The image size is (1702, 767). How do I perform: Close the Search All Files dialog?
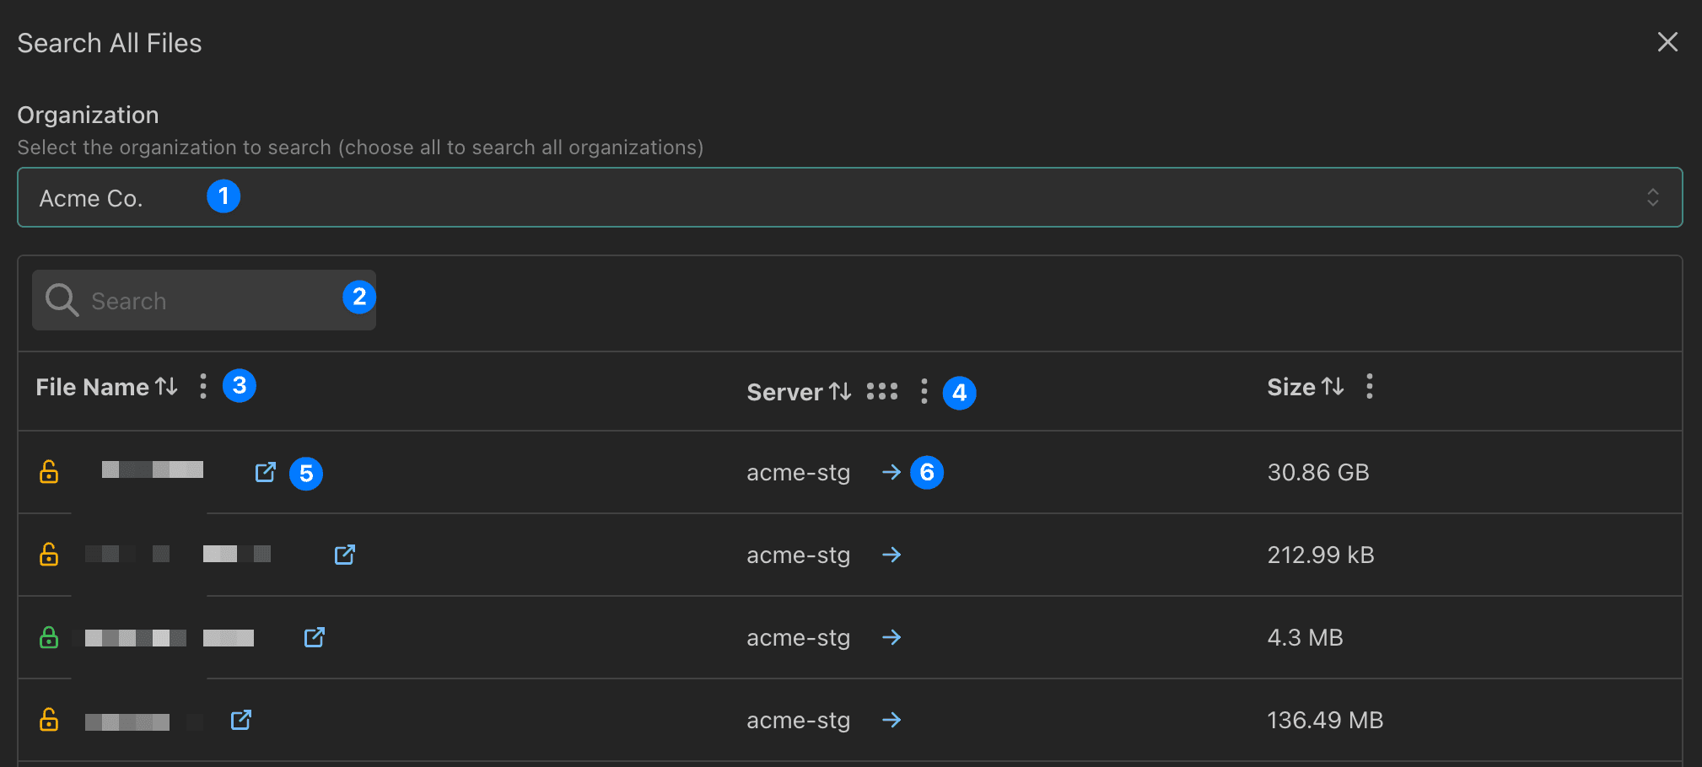pos(1667,42)
